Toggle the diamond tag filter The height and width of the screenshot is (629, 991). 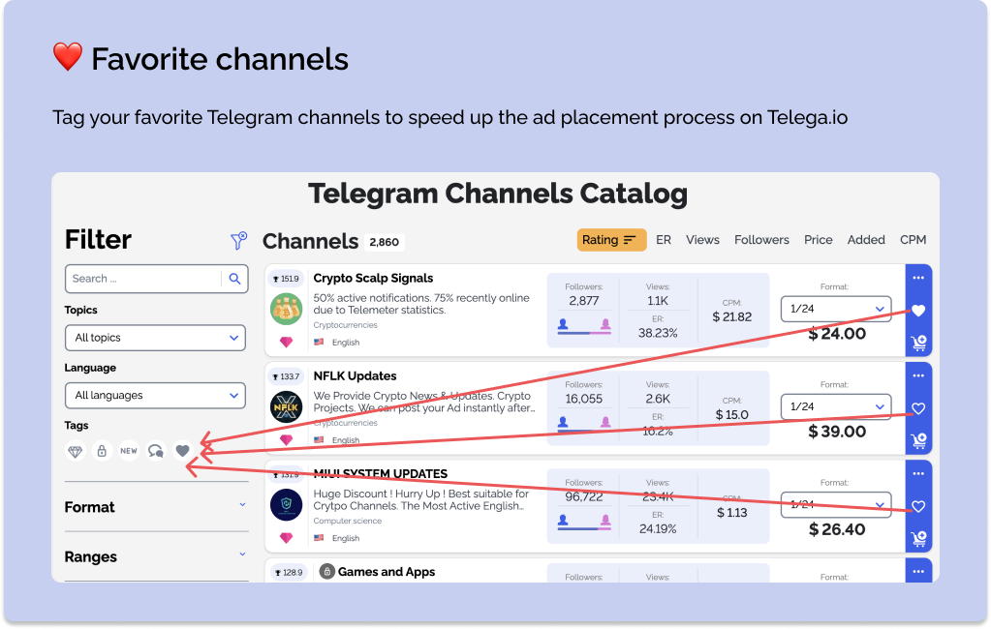click(76, 451)
